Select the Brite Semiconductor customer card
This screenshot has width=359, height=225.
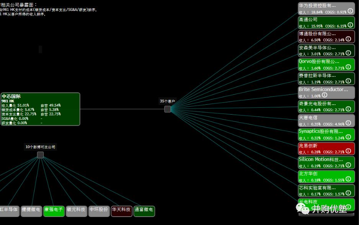pyautogui.click(x=326, y=93)
